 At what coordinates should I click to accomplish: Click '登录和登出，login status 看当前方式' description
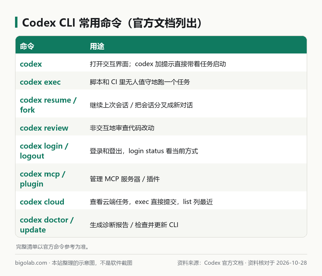(x=144, y=151)
